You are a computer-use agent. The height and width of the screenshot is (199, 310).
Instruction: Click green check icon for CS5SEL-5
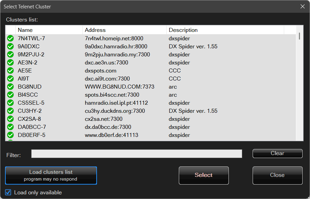[x=10, y=103]
